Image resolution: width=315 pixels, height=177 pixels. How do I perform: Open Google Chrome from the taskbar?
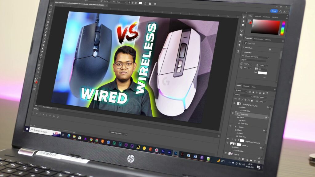pyautogui.click(x=91, y=139)
